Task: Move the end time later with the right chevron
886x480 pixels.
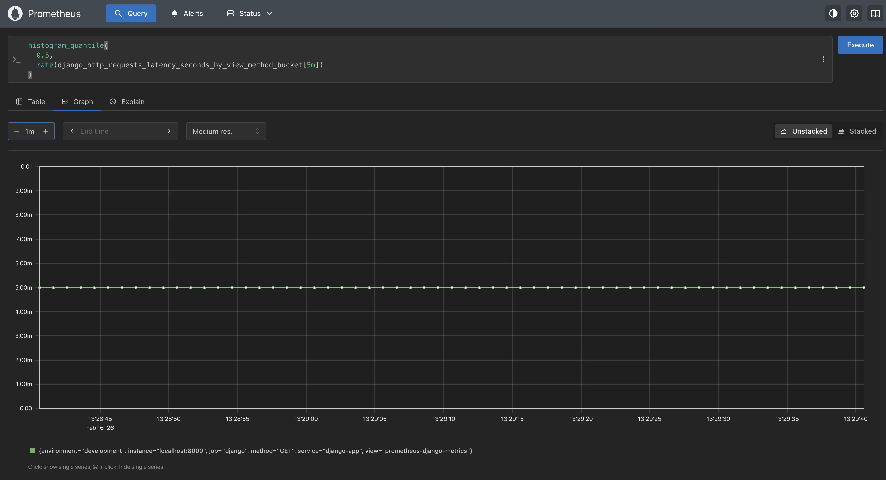Action: (x=169, y=131)
